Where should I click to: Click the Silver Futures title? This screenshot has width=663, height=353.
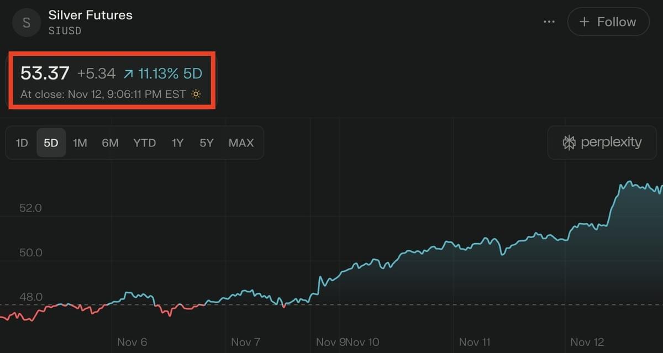(x=90, y=15)
